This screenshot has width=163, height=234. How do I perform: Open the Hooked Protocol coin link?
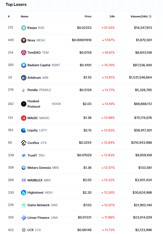coord(34,104)
